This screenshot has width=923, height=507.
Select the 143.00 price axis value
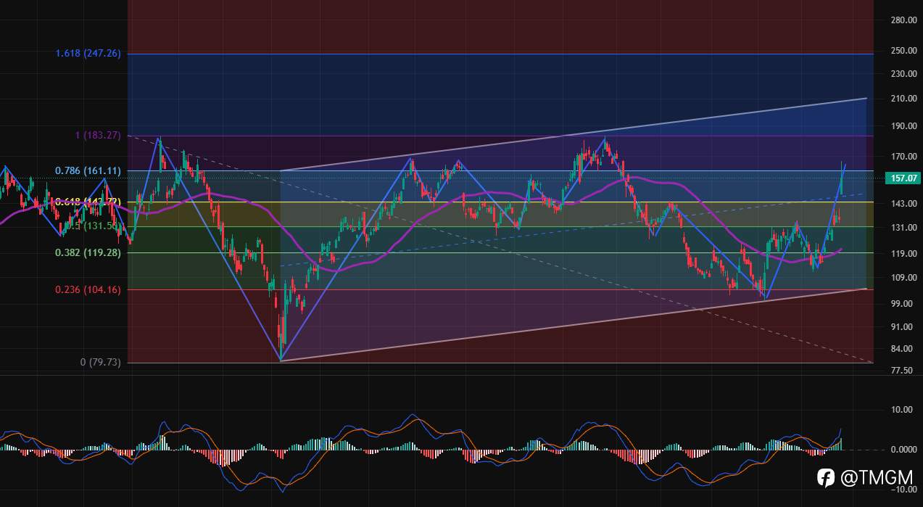pos(903,205)
